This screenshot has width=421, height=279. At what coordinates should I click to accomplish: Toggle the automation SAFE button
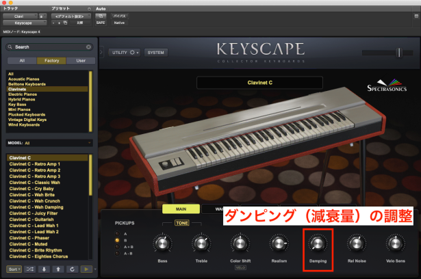click(101, 23)
